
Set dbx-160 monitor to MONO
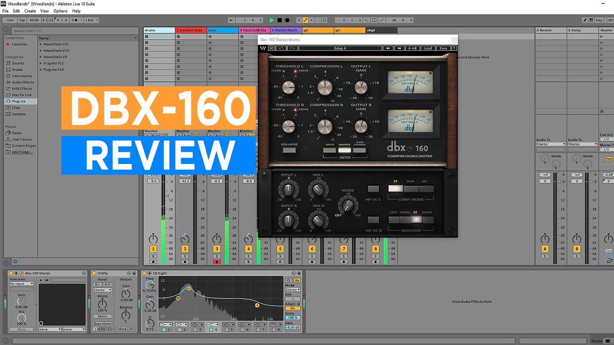(x=405, y=220)
